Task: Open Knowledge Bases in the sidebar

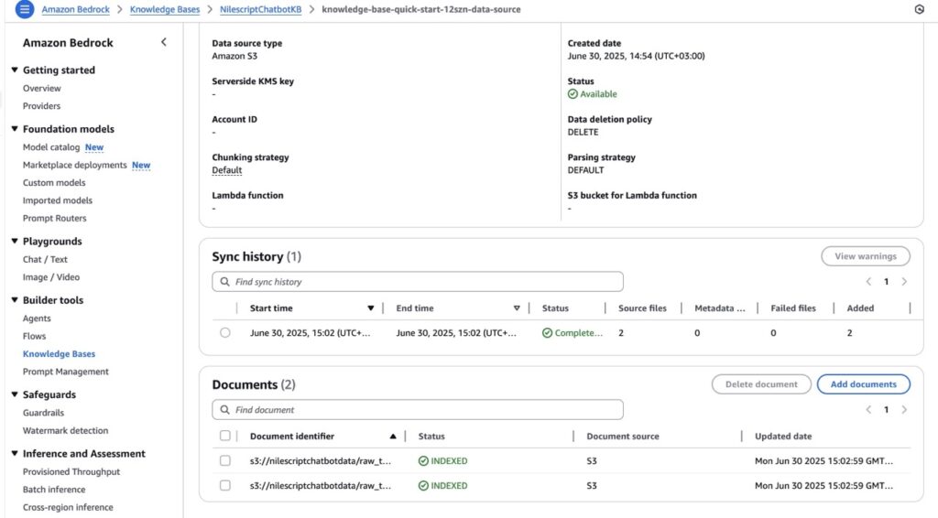Action: tap(59, 354)
